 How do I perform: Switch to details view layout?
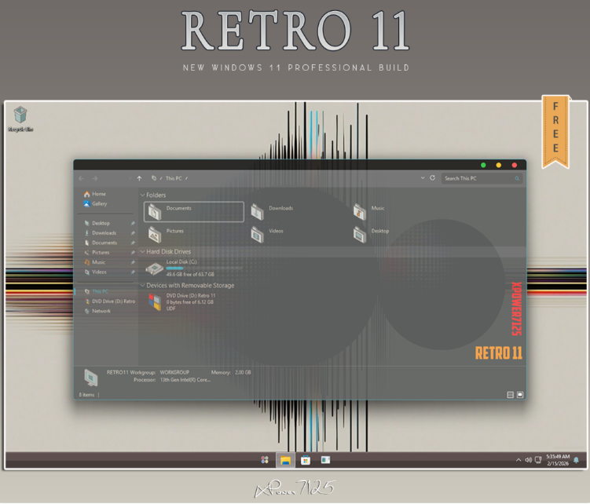click(x=510, y=395)
